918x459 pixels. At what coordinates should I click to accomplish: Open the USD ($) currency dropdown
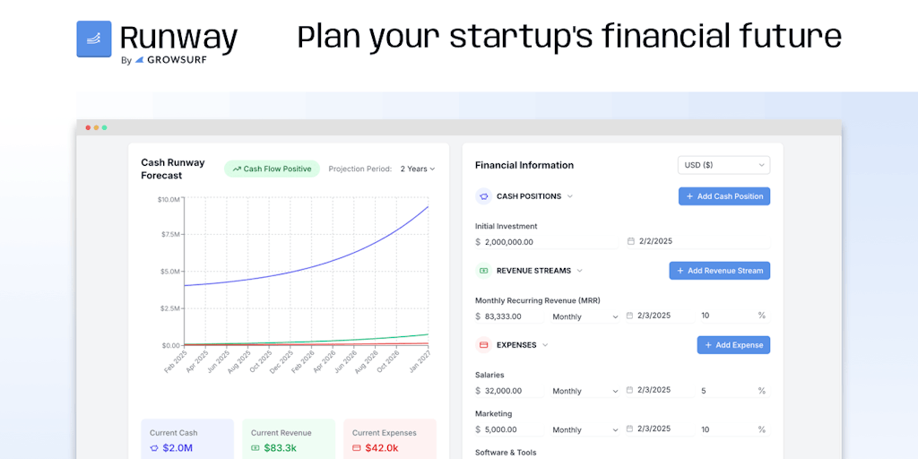(723, 165)
